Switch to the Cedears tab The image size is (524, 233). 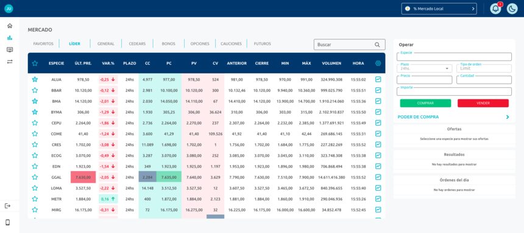pos(137,44)
